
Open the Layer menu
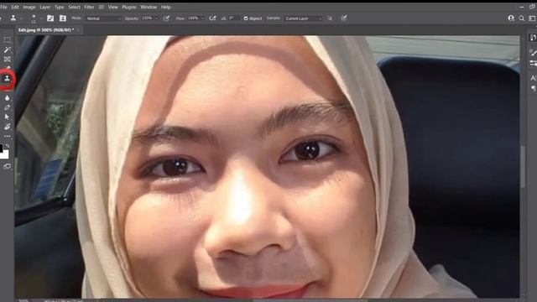(44, 7)
